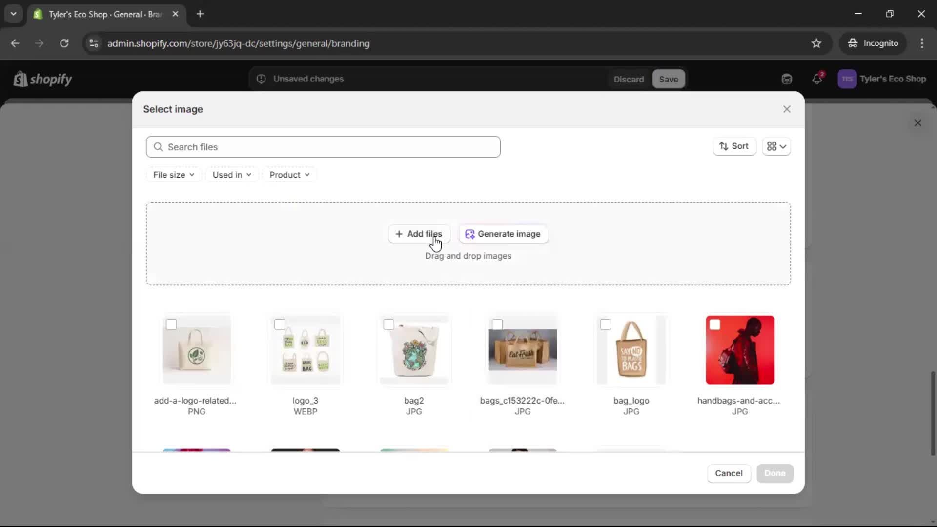Bookmark this page with star icon
The height and width of the screenshot is (527, 937).
click(x=816, y=43)
